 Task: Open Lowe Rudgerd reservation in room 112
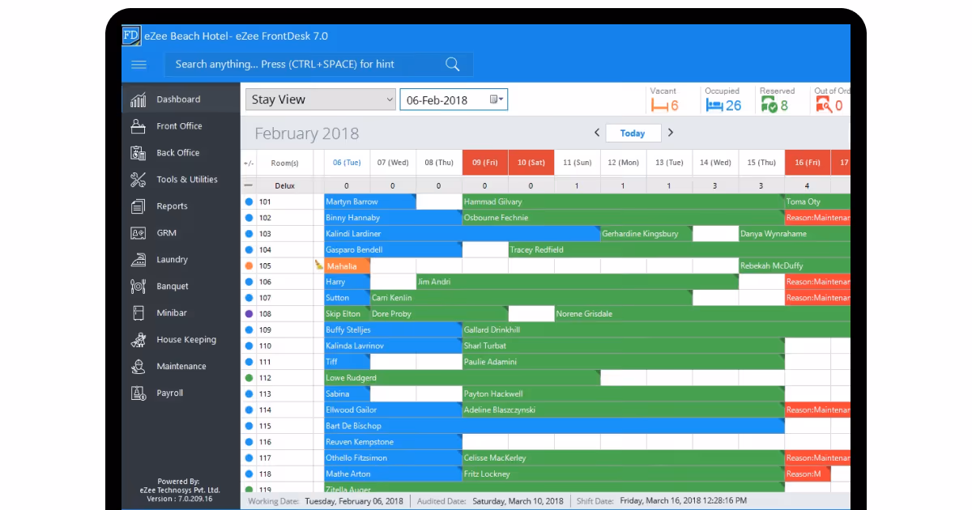[462, 378]
